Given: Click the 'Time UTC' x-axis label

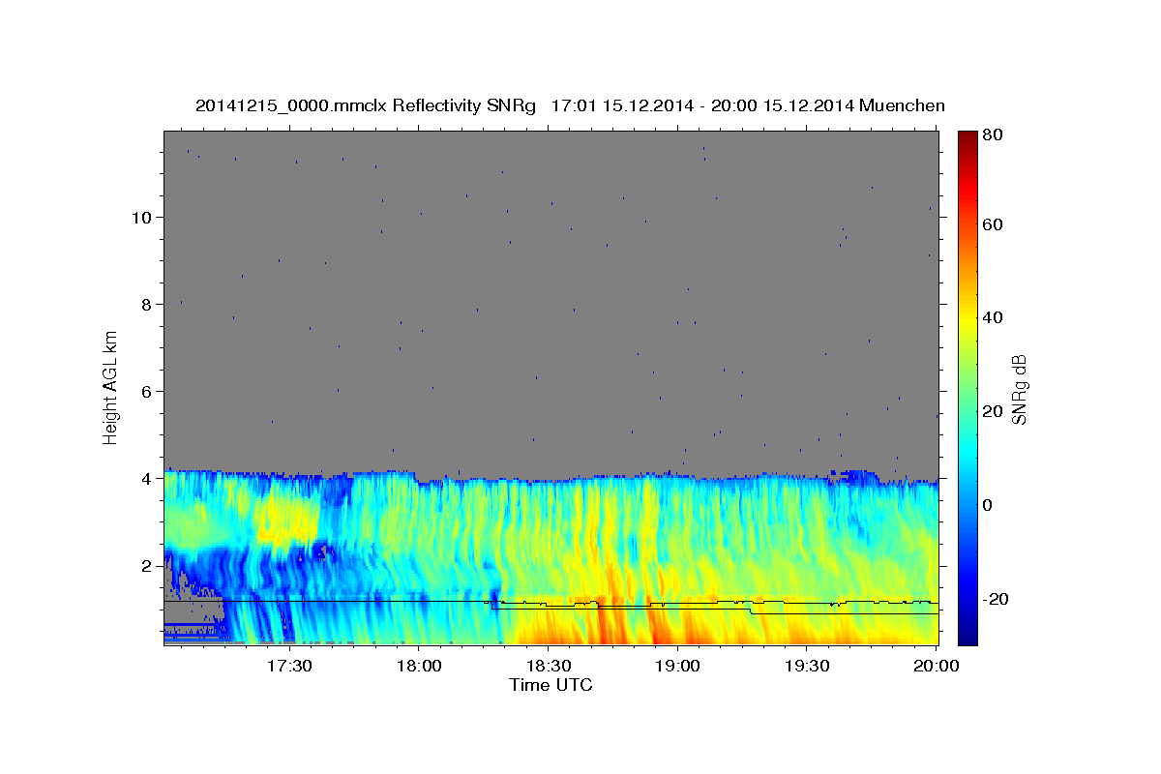Looking at the screenshot, I should pyautogui.click(x=551, y=685).
